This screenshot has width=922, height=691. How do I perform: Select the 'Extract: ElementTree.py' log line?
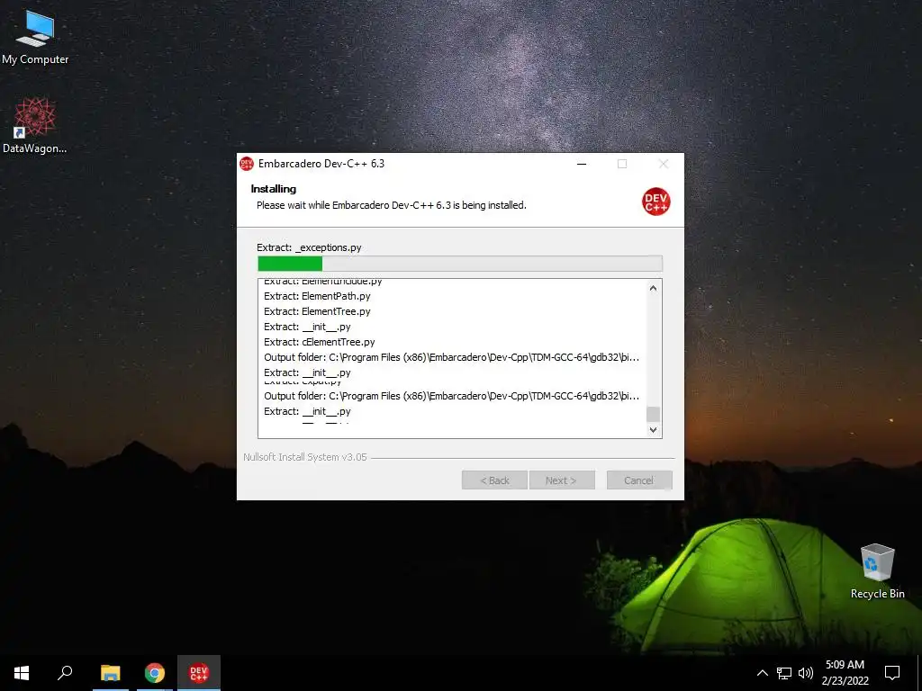(x=317, y=311)
